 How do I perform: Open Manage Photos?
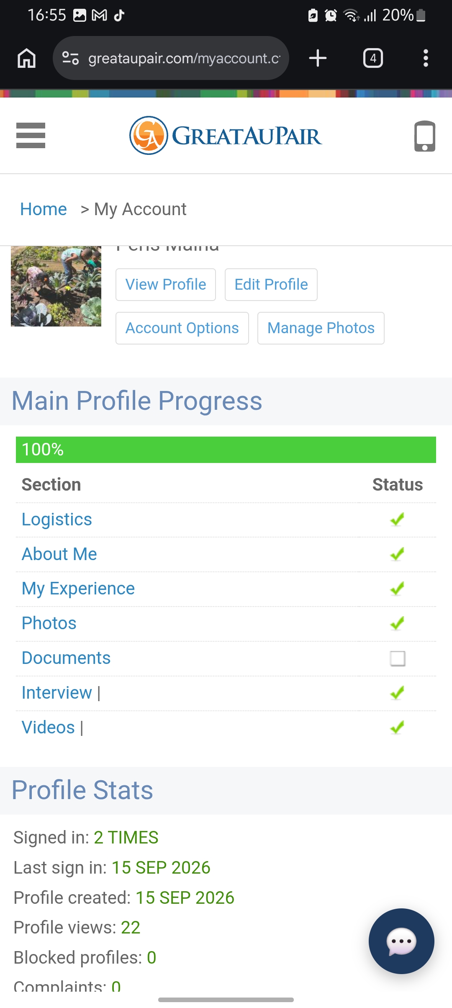coord(321,328)
